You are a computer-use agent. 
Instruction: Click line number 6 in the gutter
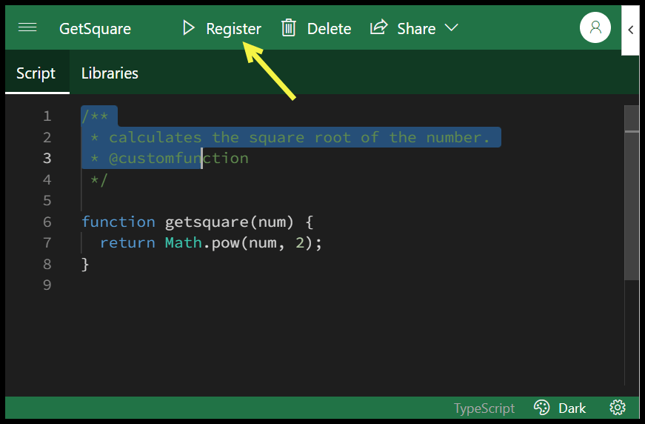(x=47, y=222)
